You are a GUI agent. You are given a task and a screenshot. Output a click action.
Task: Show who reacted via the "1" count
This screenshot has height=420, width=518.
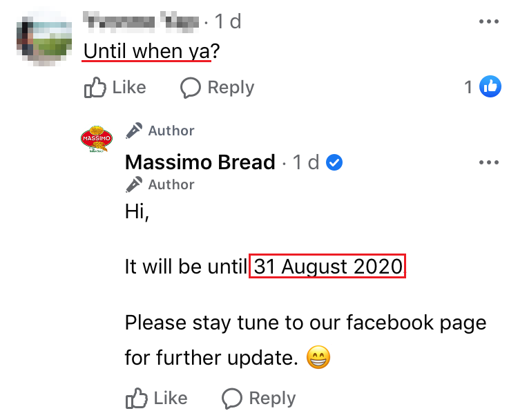click(468, 88)
